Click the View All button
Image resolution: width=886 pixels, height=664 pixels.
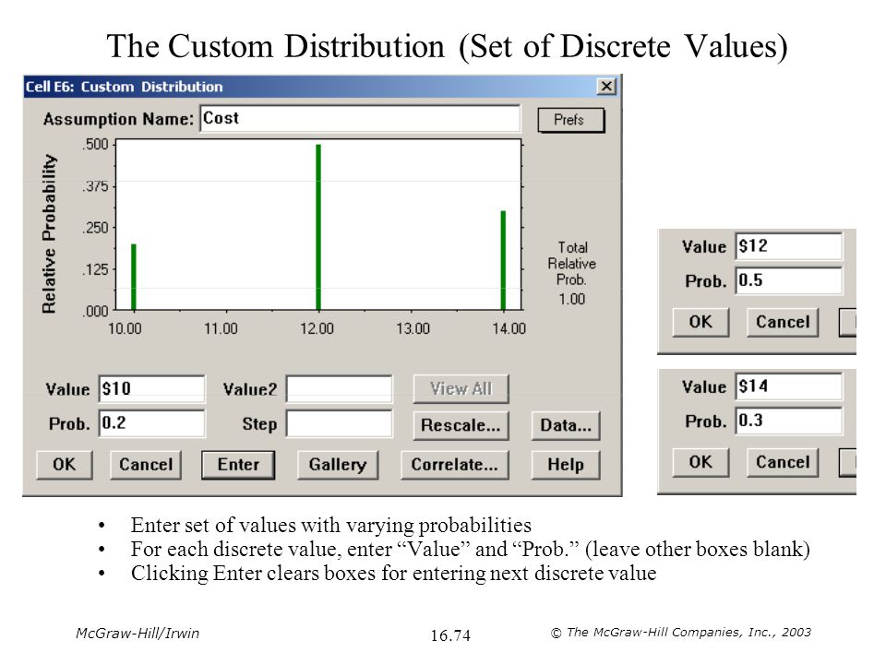pos(461,388)
